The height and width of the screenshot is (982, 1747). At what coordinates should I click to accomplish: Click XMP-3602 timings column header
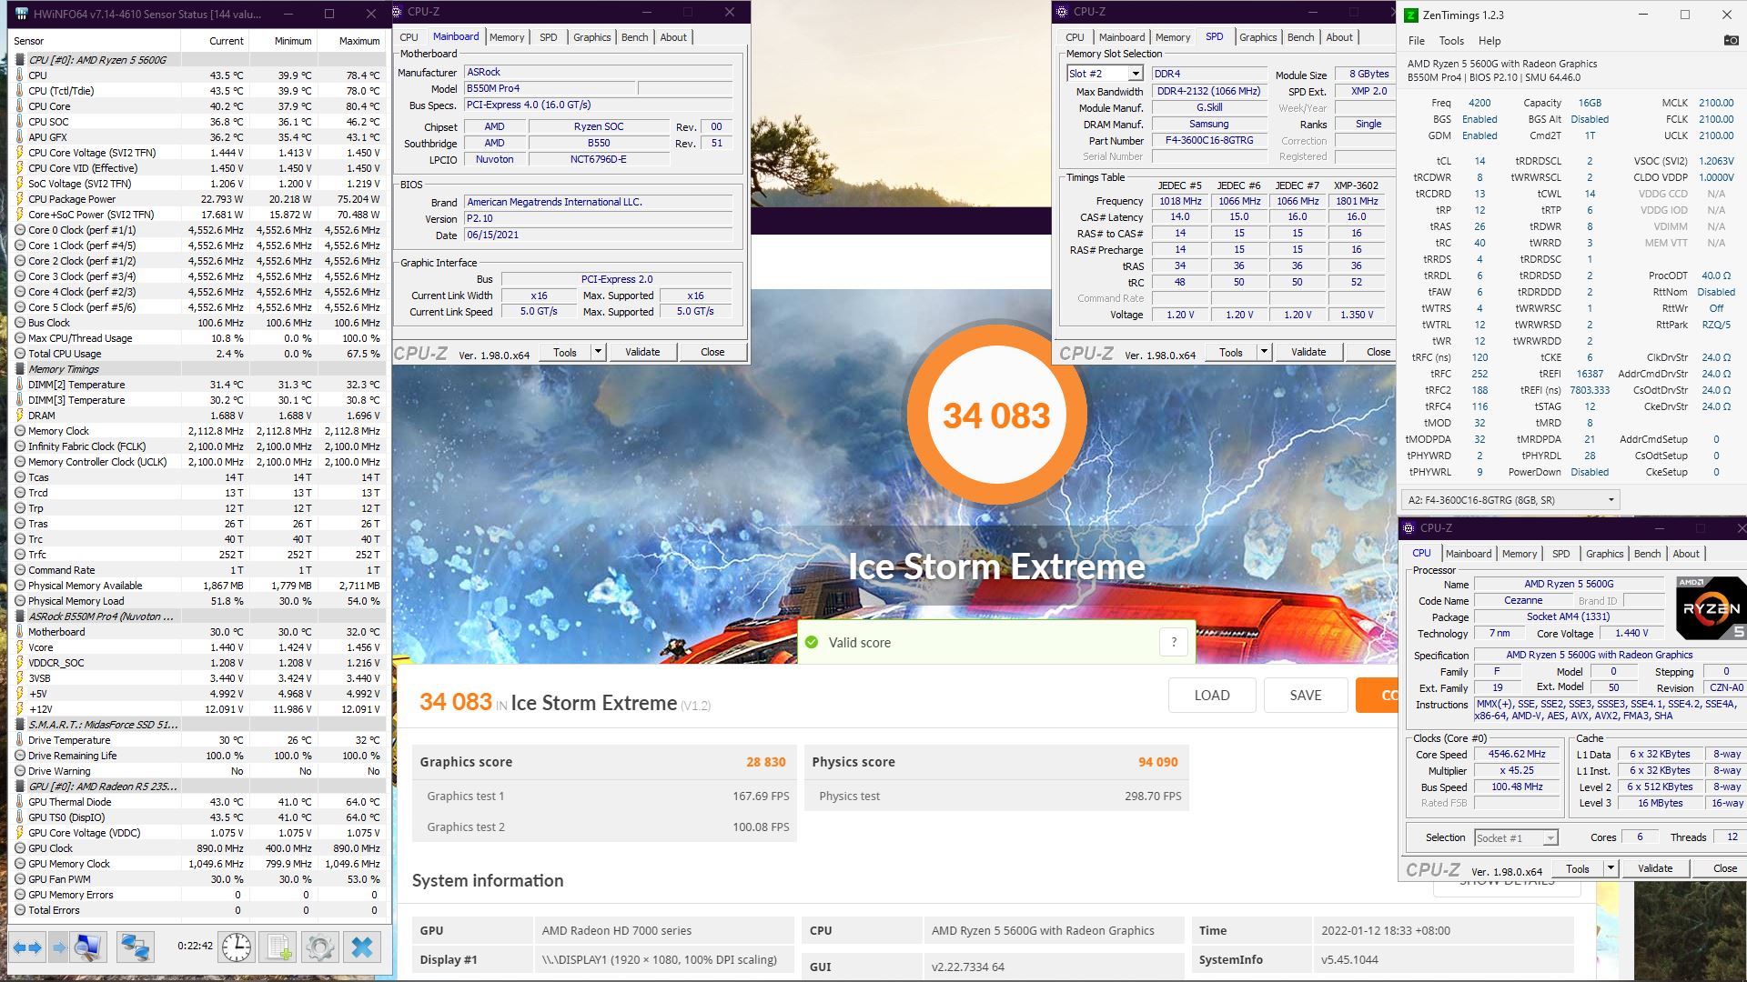[x=1356, y=185]
